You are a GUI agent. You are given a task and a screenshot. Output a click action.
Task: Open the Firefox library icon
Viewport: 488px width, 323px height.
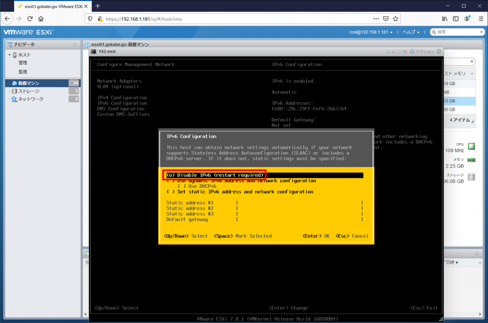(444, 18)
